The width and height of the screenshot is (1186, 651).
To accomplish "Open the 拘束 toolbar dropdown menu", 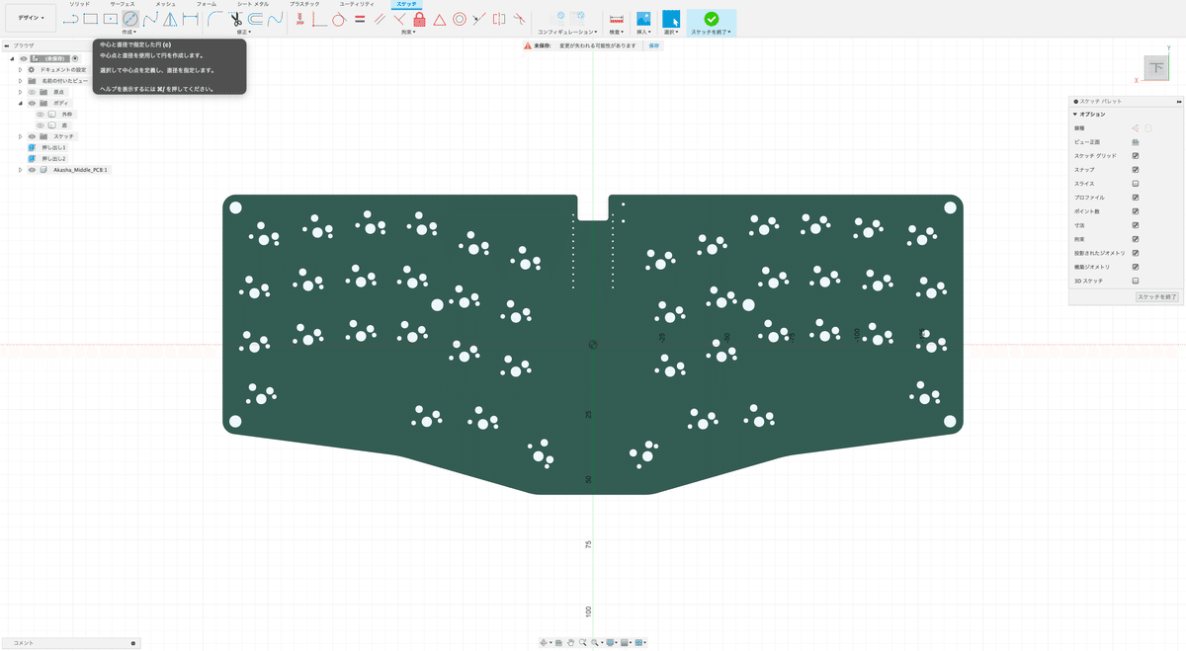I will (408, 32).
